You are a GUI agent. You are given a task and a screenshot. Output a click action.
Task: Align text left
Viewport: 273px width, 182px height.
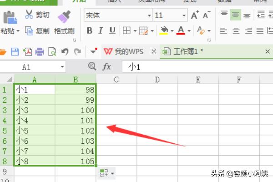(223, 31)
